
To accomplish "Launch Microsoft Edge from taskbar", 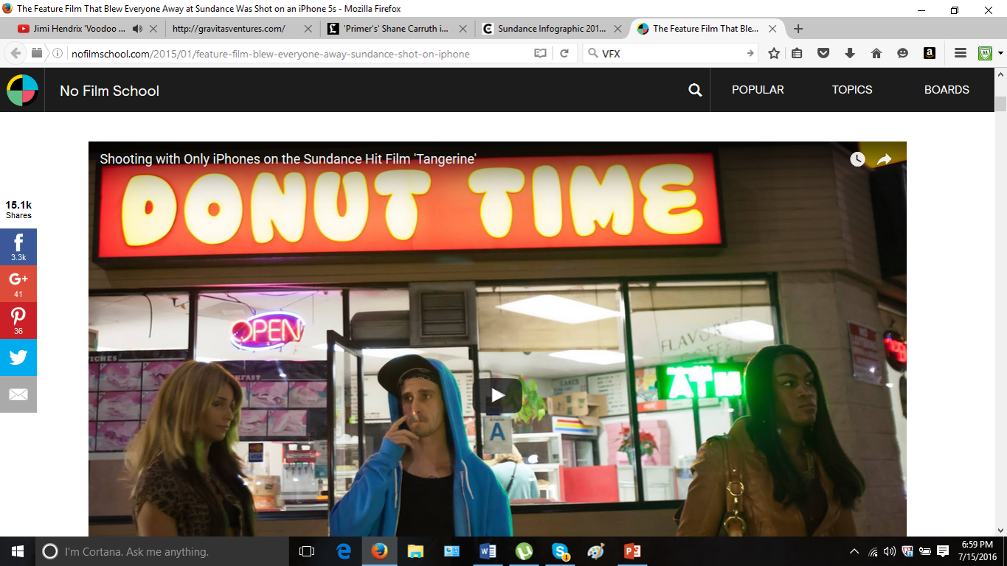I will [x=344, y=551].
